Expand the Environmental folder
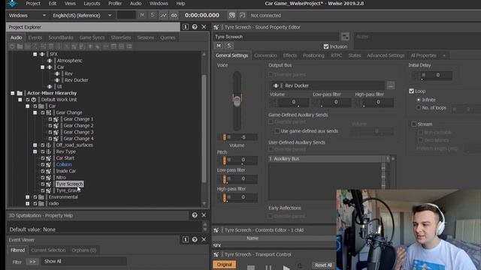The image size is (481, 270). [x=28, y=197]
